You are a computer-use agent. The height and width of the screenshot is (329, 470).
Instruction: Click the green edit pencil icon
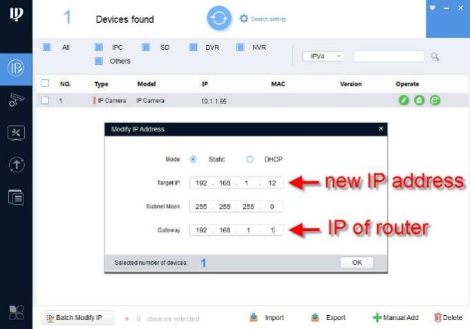404,100
